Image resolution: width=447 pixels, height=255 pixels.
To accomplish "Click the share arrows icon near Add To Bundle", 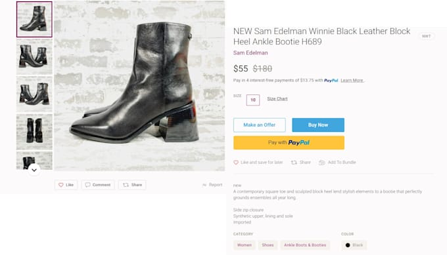I will point(294,163).
